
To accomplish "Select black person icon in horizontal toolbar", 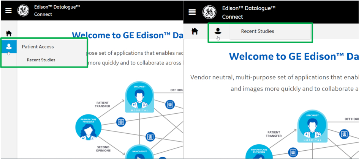I will pos(218,31).
